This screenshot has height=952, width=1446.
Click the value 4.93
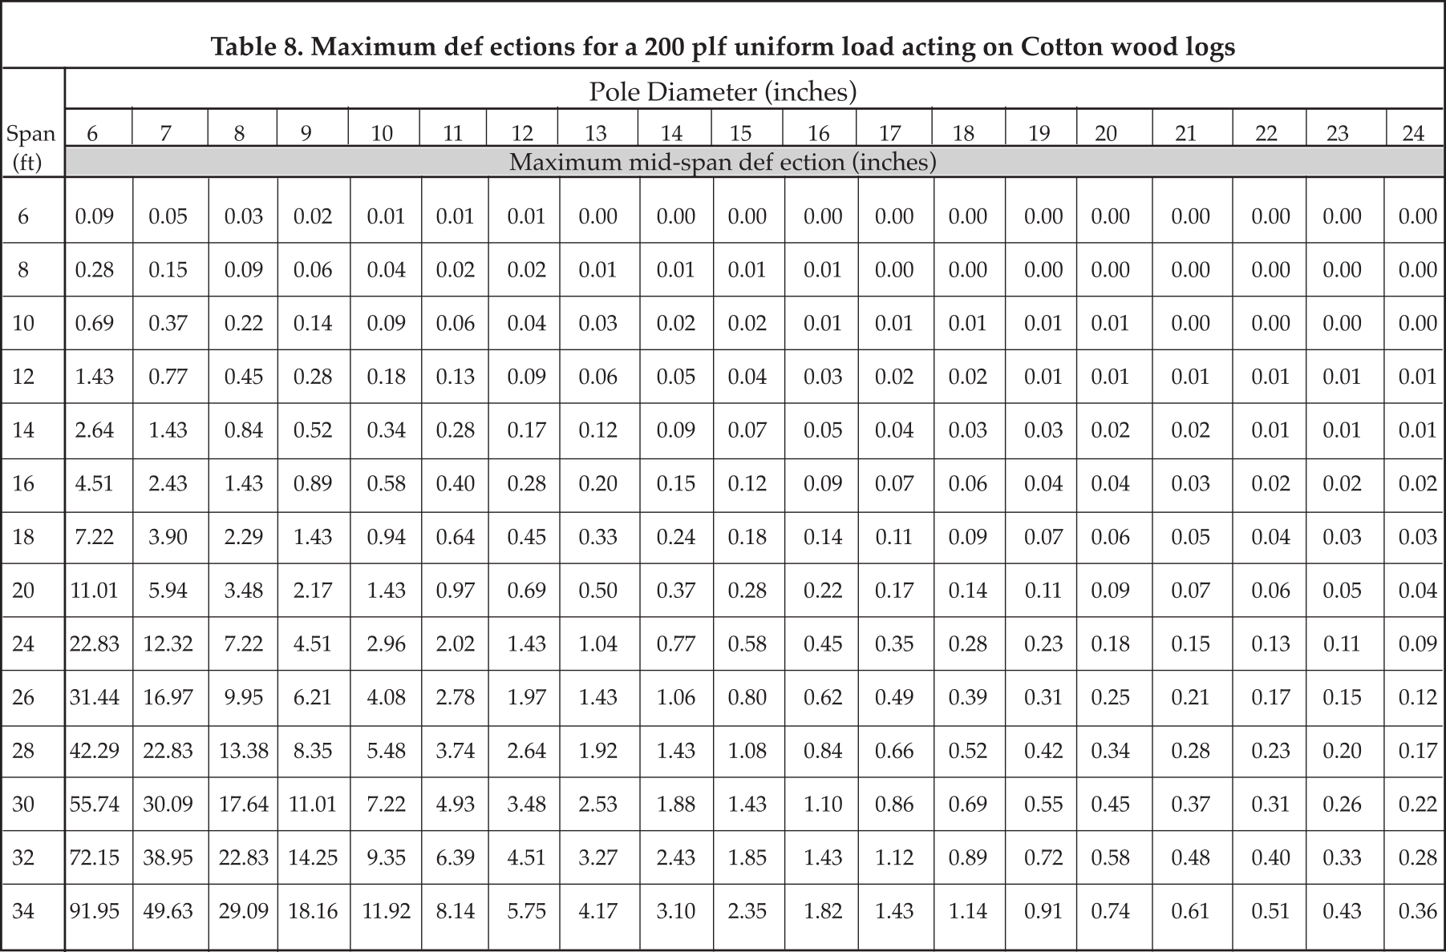[x=456, y=804]
